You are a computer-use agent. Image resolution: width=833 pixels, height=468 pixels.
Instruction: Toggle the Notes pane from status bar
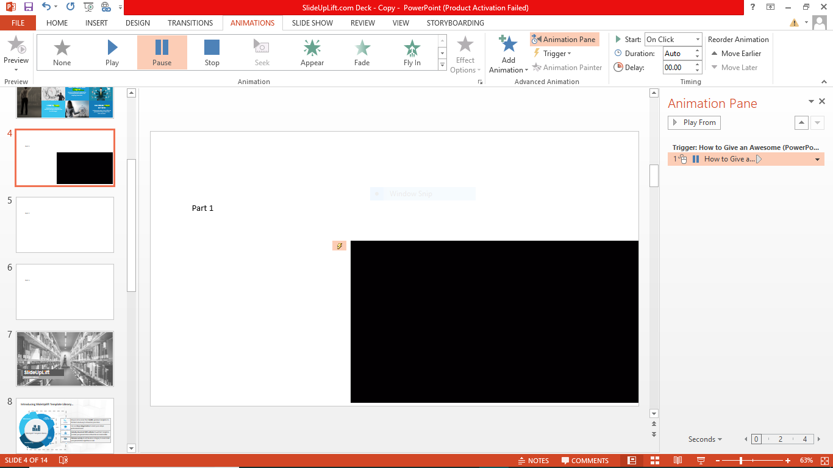click(534, 461)
